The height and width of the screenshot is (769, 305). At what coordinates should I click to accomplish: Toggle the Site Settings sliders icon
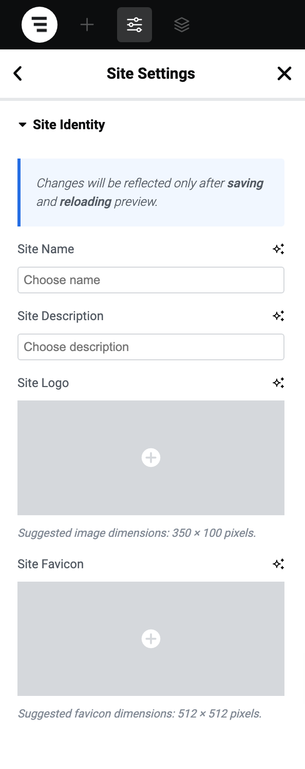click(135, 25)
